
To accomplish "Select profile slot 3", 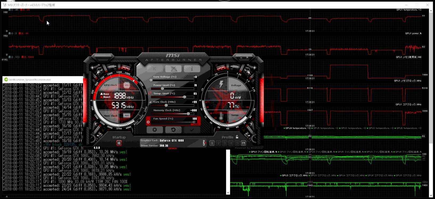I will point(224,143).
